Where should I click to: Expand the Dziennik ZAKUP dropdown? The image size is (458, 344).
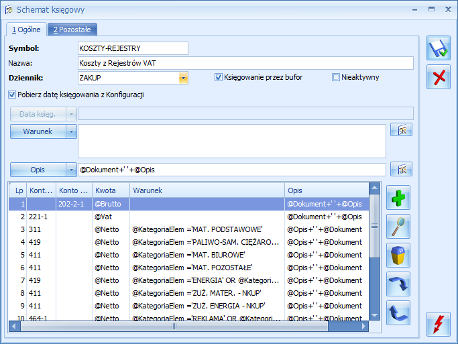[182, 78]
